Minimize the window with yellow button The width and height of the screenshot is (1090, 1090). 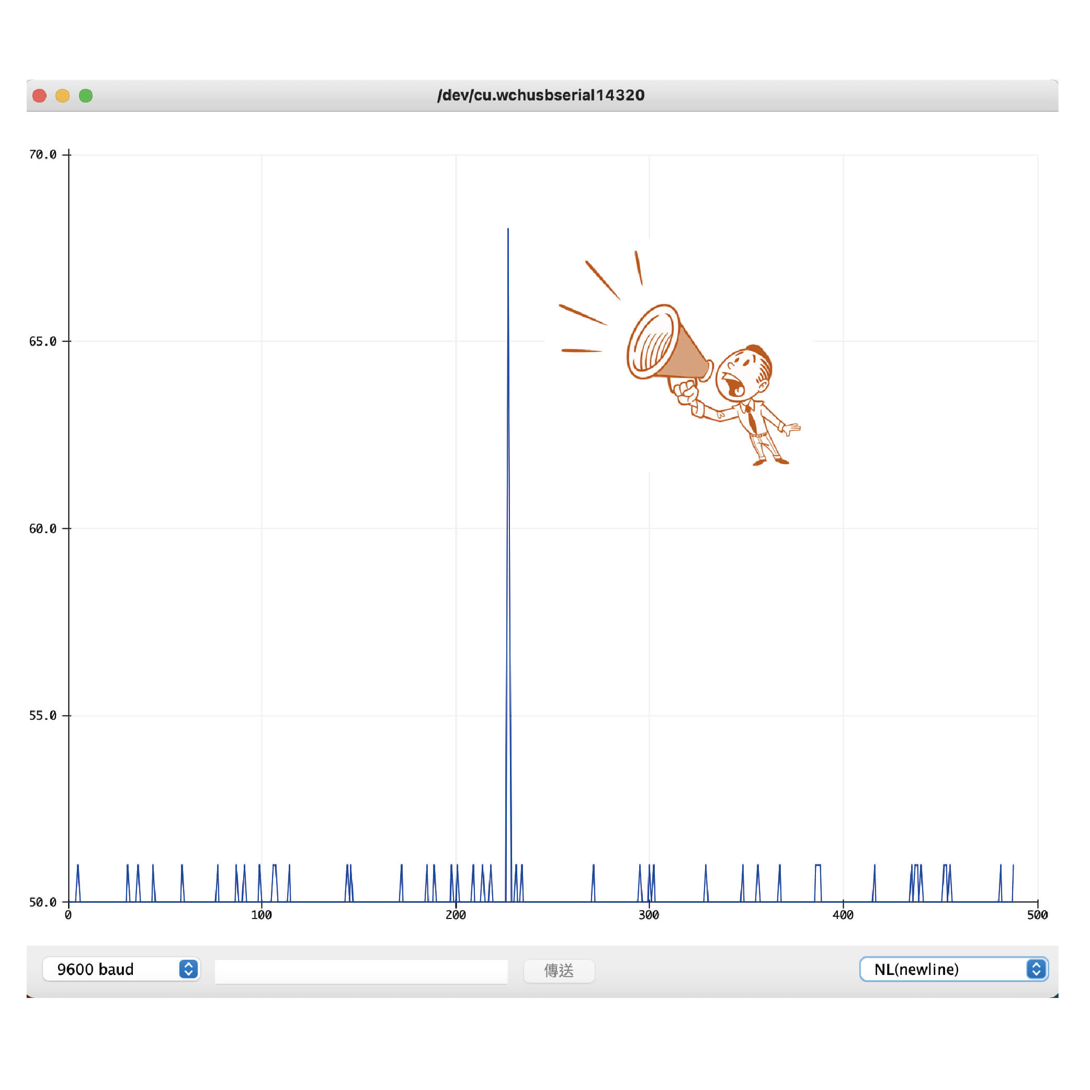click(63, 96)
